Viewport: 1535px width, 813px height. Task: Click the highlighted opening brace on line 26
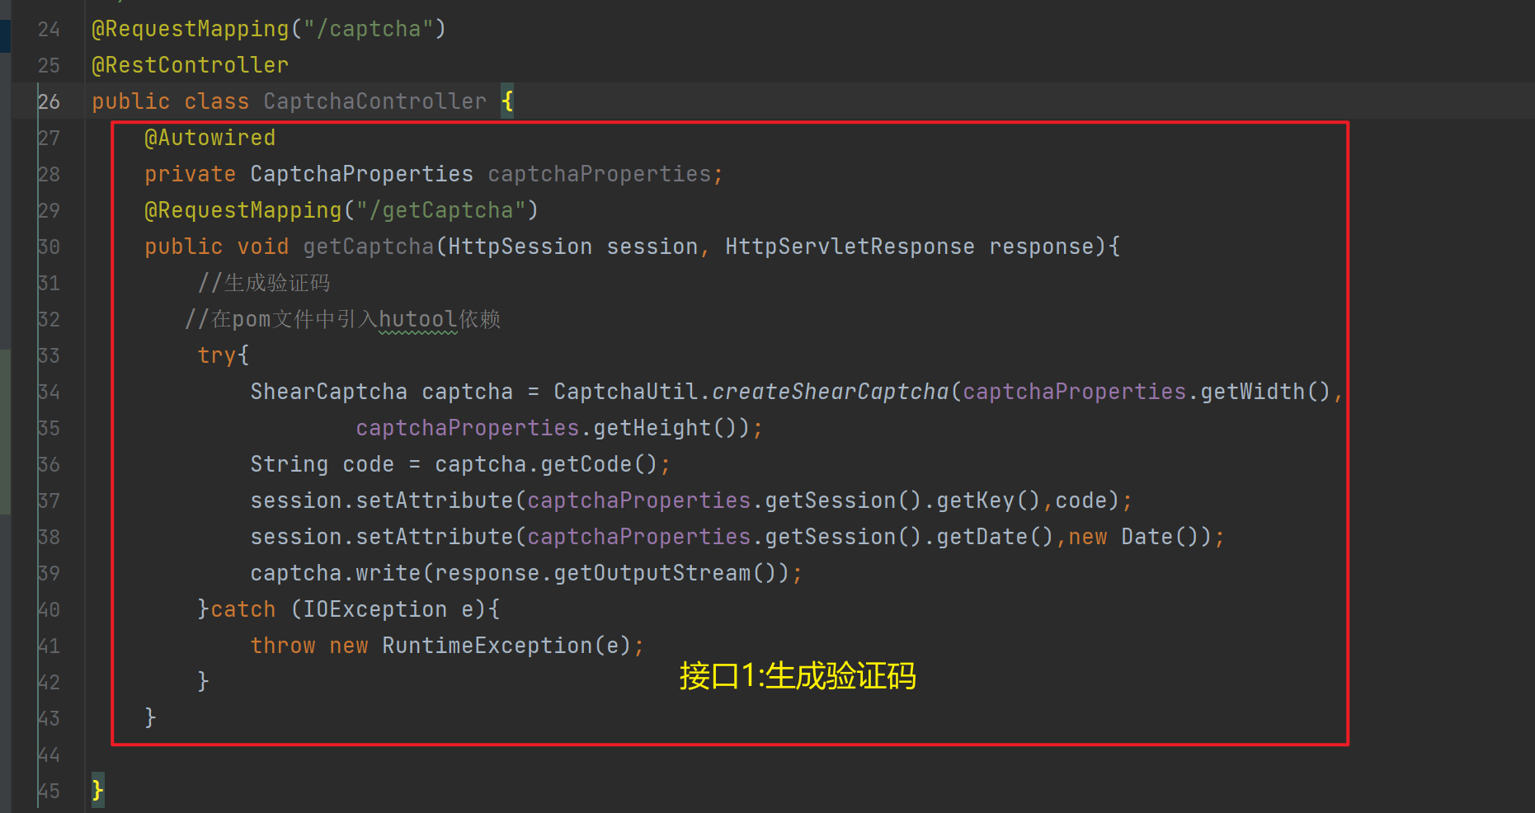pyautogui.click(x=507, y=101)
